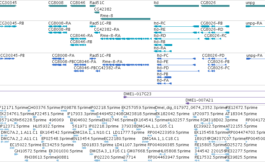Image resolution: width=265 pixels, height=162 pixels.
Task: Select the HL05932.5prime EST
Action: (x=35, y=130)
